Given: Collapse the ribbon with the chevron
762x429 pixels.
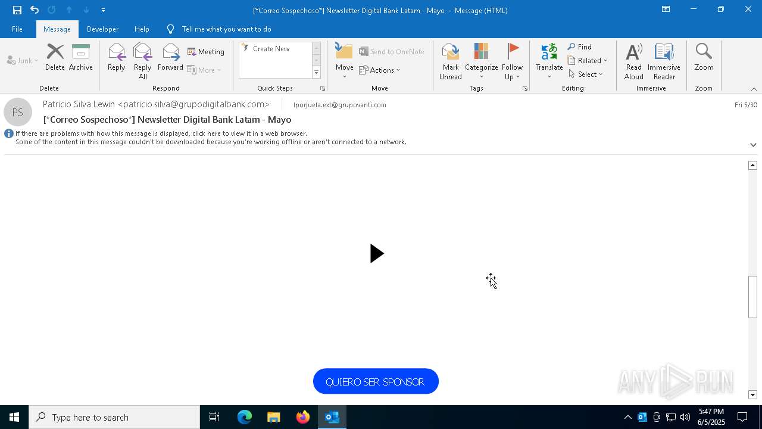Looking at the screenshot, I should pos(754,89).
